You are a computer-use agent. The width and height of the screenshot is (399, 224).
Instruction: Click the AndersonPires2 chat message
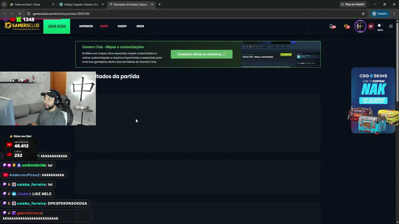pos(34,175)
